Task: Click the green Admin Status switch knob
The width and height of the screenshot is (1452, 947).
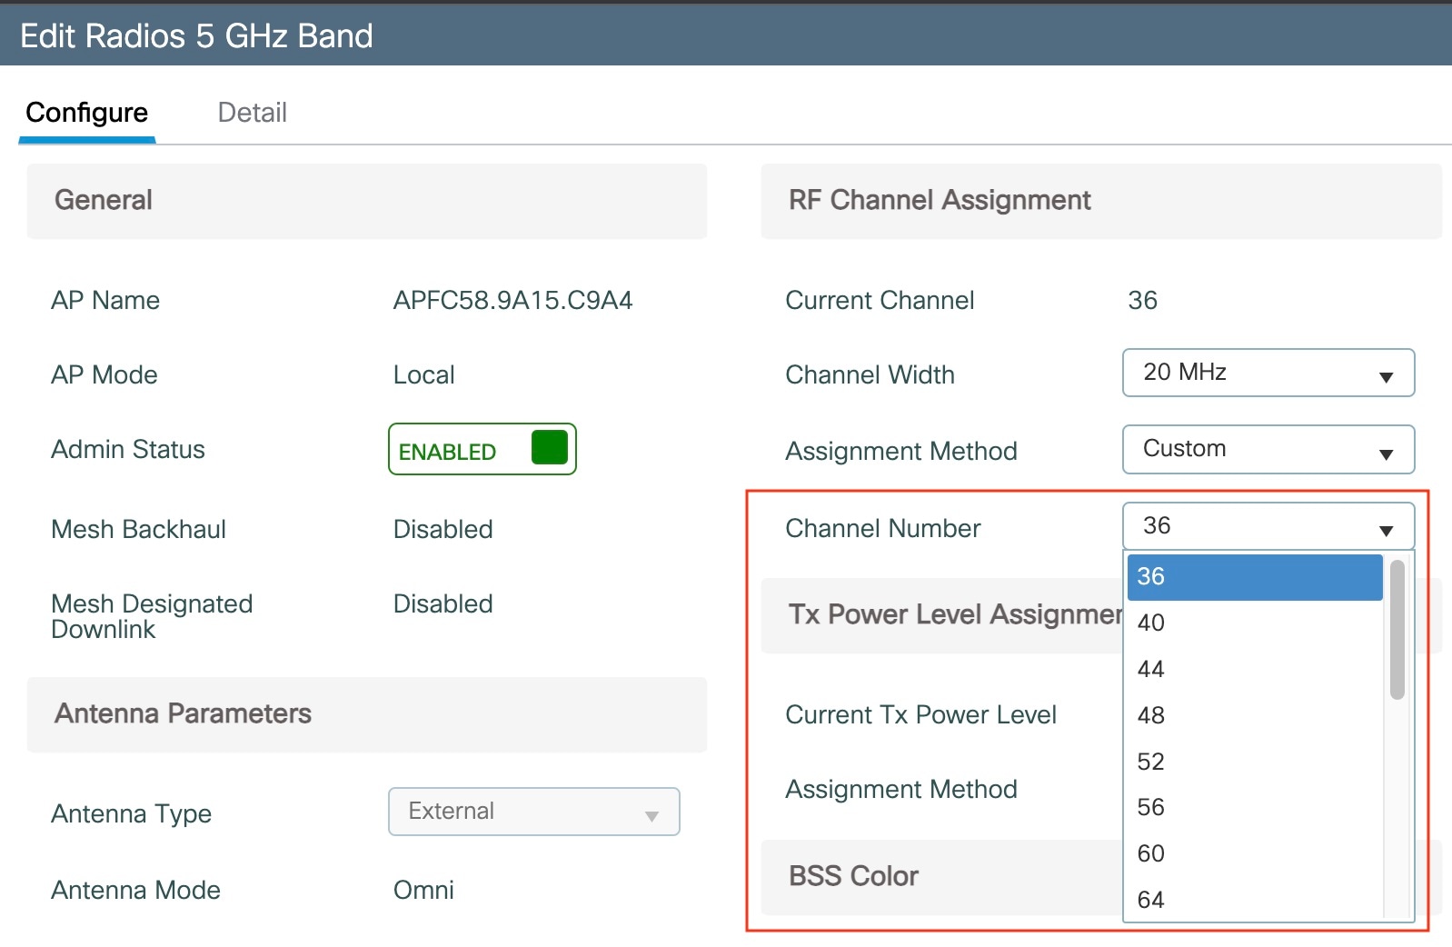Action: coord(550,447)
